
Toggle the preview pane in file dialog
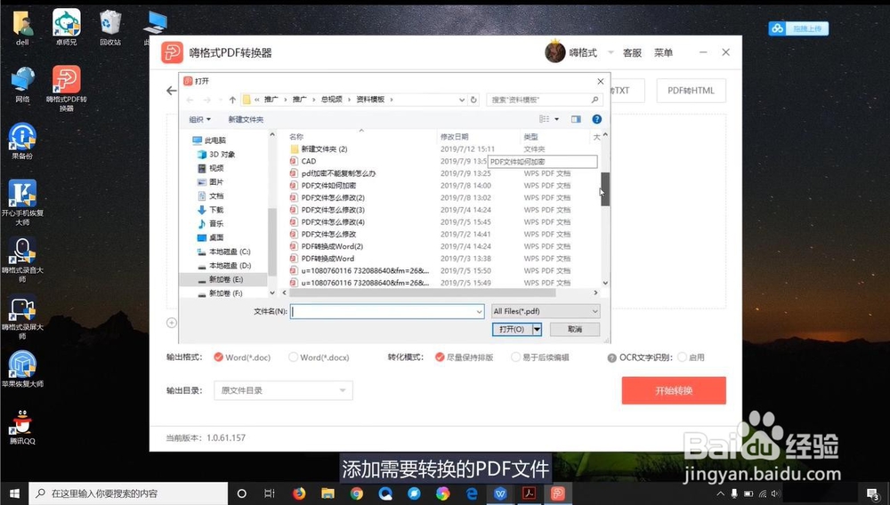pos(576,119)
